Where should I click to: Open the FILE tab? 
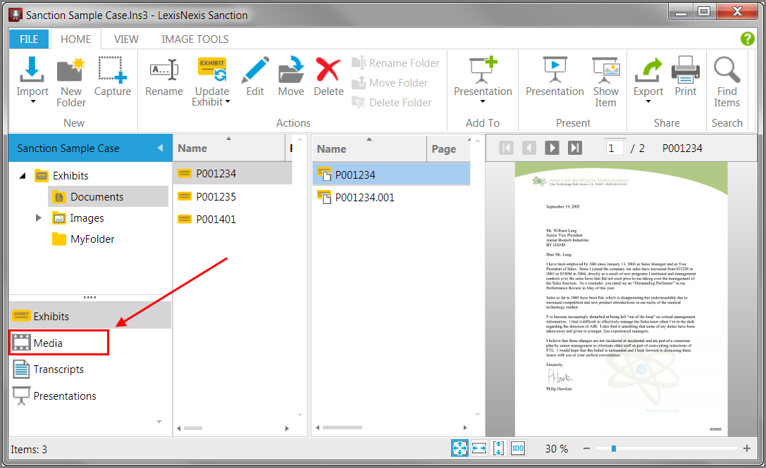29,39
